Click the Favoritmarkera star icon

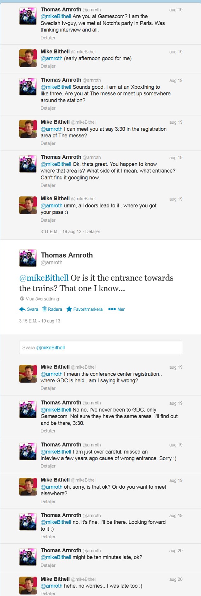click(69, 309)
